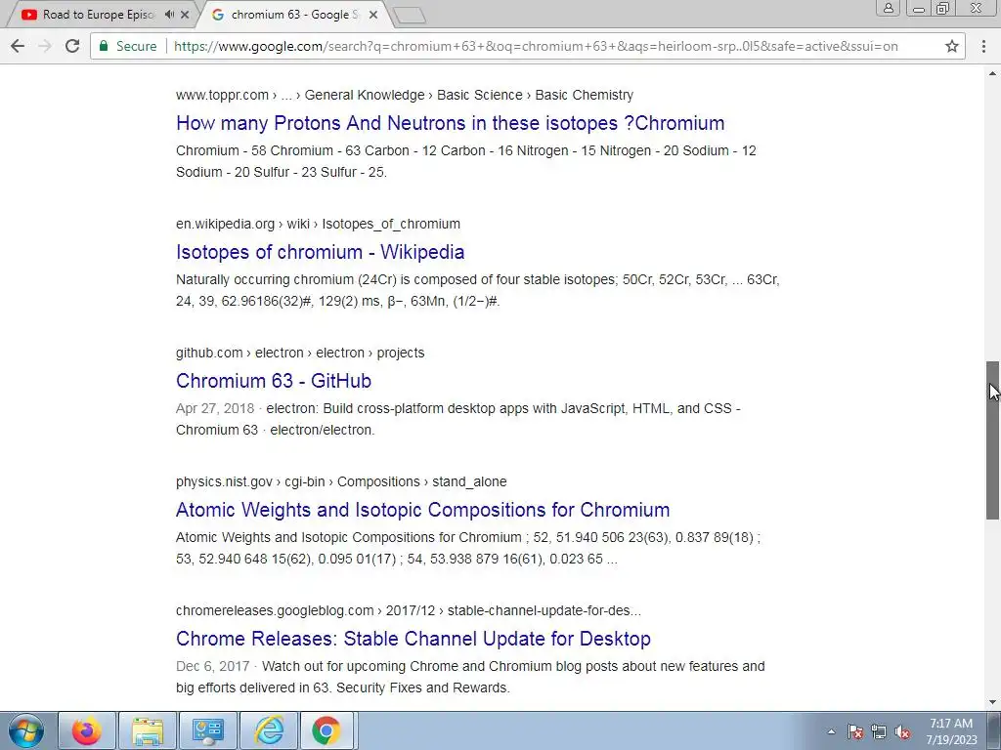Launch Firefox from the taskbar
1001x750 pixels.
(x=87, y=730)
